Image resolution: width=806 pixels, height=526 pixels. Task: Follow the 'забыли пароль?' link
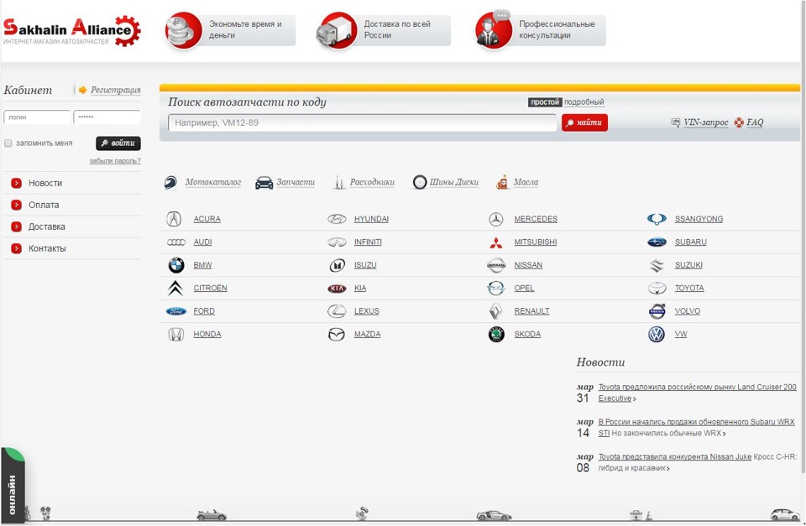click(x=115, y=161)
